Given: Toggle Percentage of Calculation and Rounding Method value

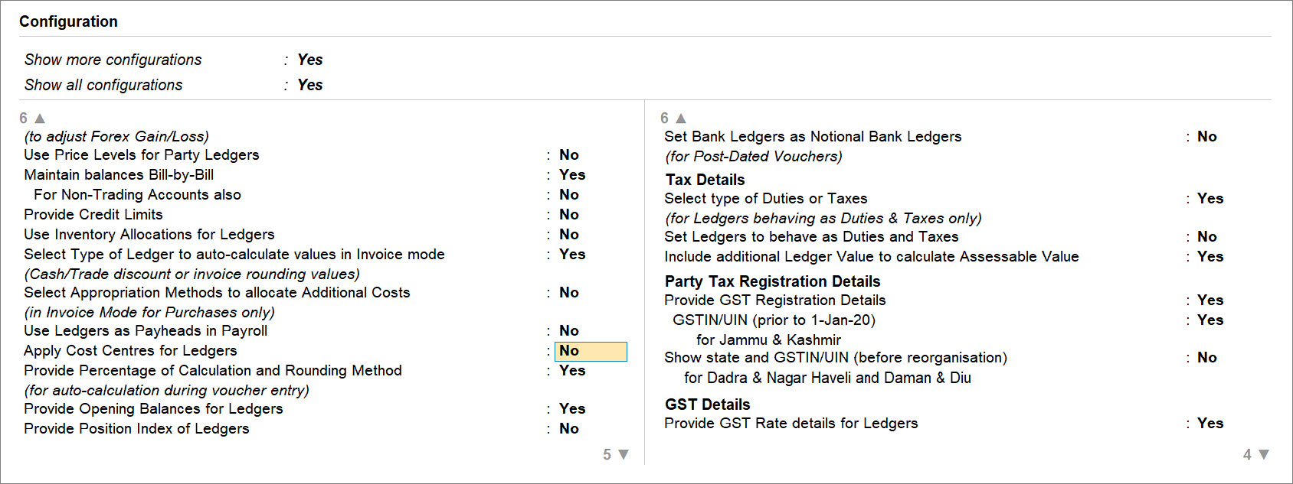Looking at the screenshot, I should [x=572, y=371].
